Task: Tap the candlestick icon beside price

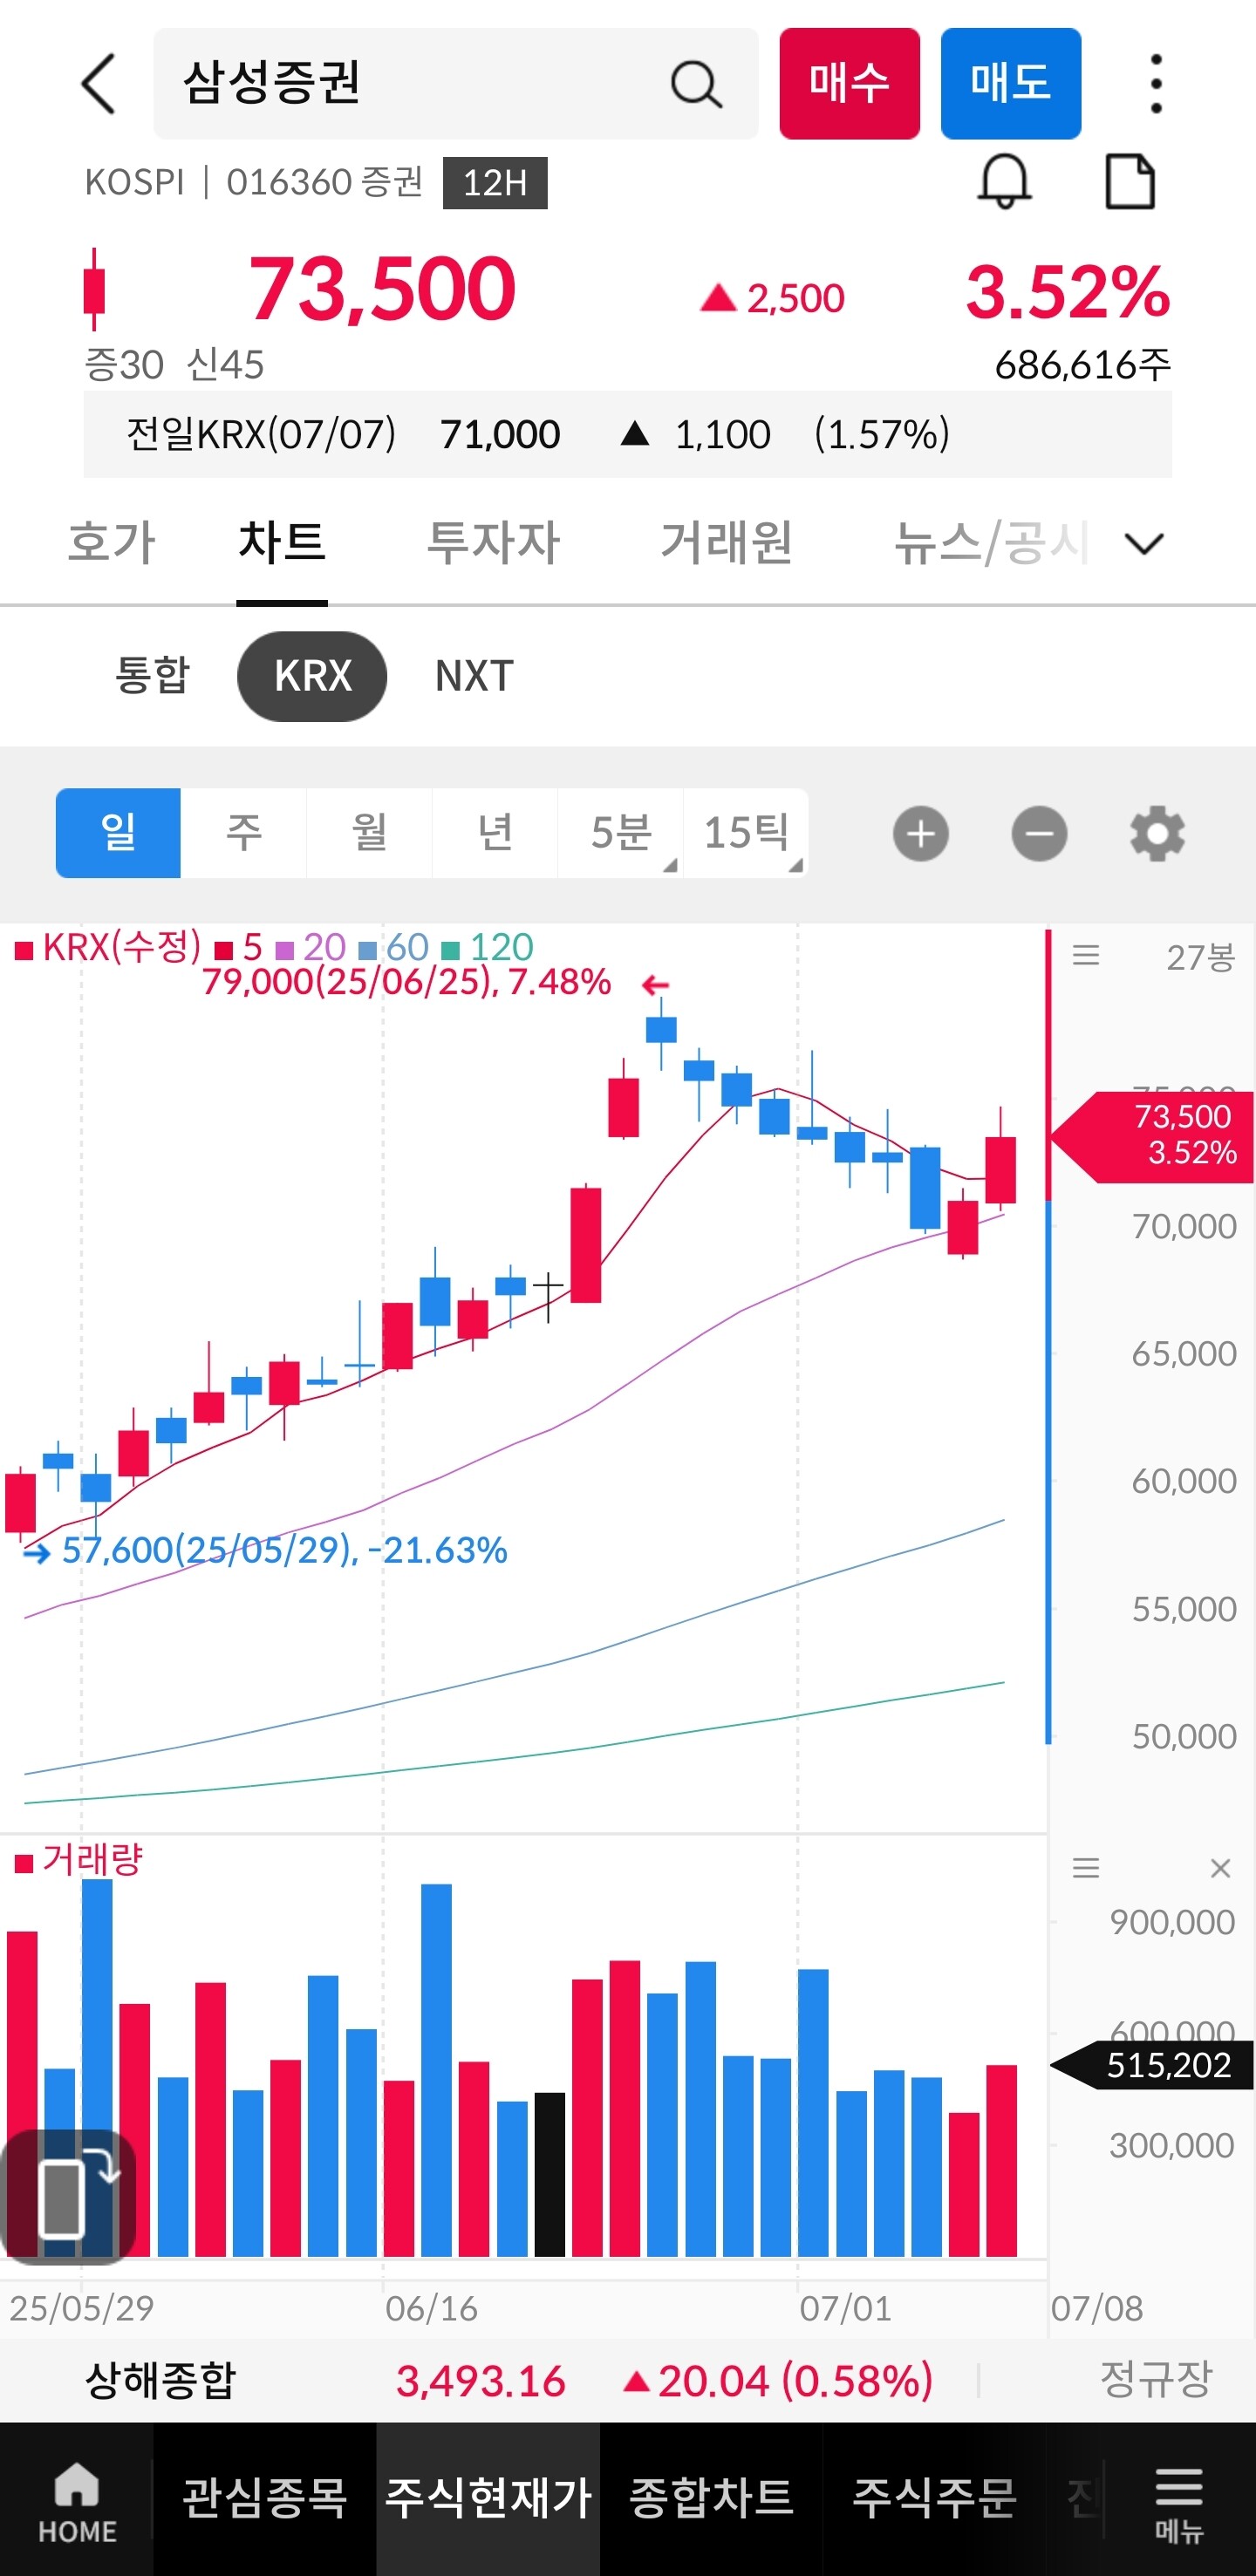Action: click(94, 289)
